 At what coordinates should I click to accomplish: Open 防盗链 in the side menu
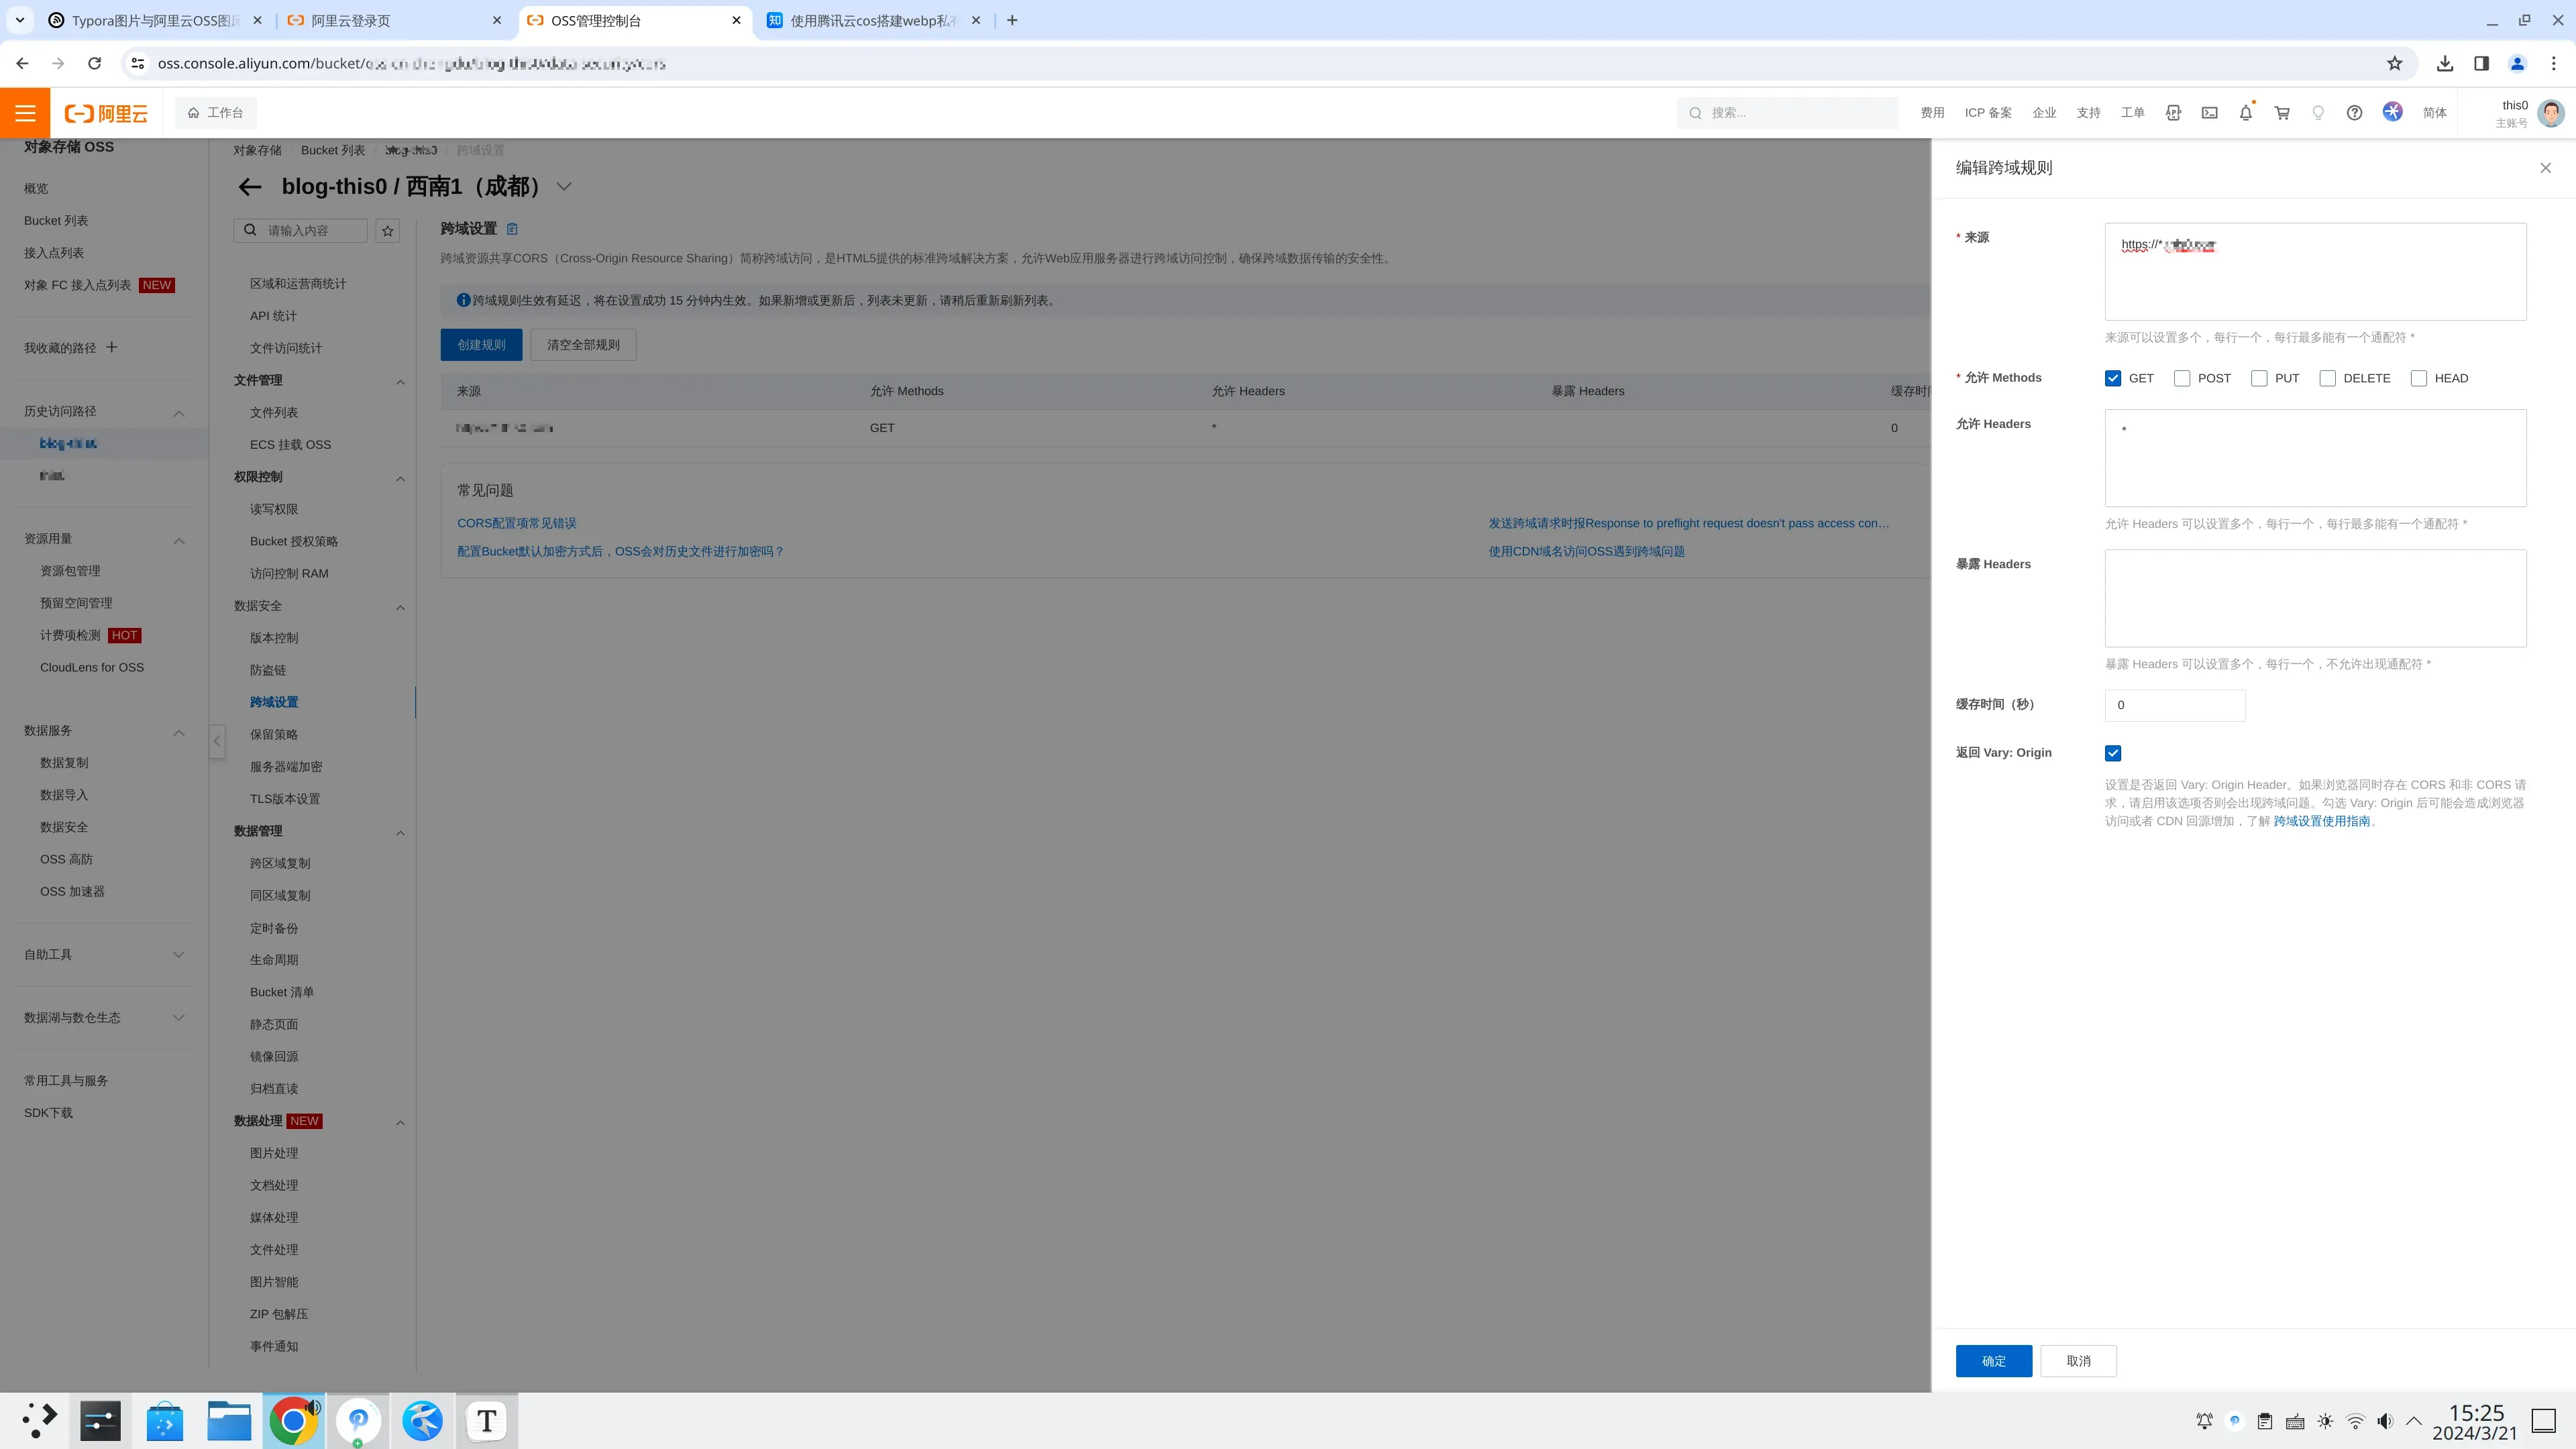(268, 670)
